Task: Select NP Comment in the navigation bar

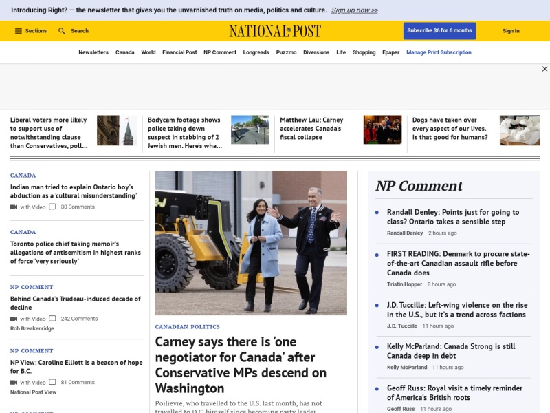Action: 220,52
